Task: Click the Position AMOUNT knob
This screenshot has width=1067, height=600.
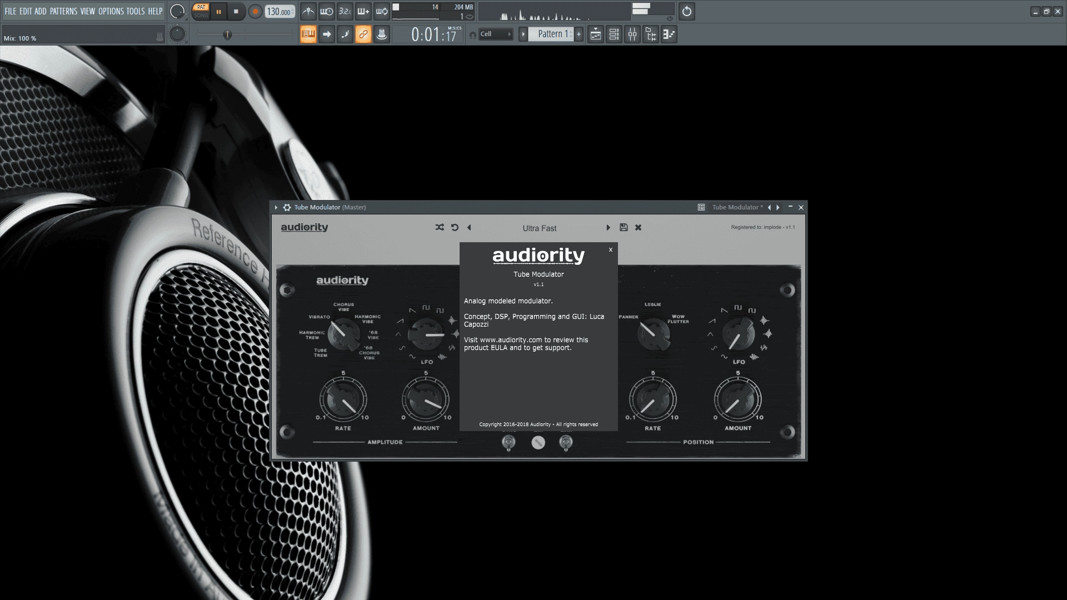Action: 737,399
